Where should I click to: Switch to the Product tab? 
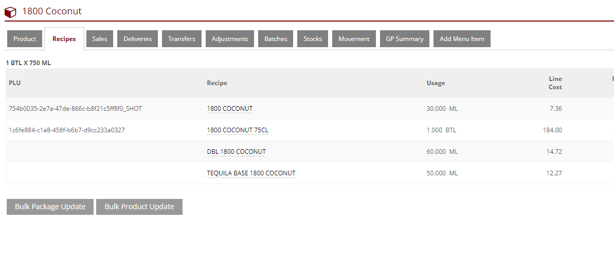25,39
